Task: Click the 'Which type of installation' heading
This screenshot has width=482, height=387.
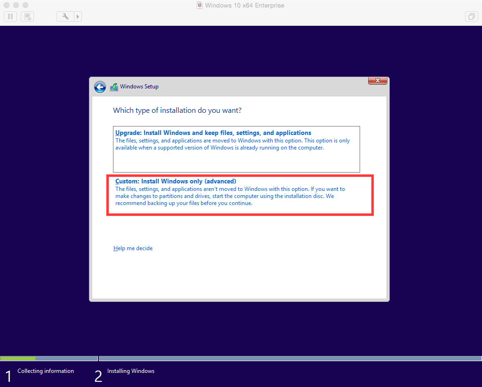Action: coord(177,110)
